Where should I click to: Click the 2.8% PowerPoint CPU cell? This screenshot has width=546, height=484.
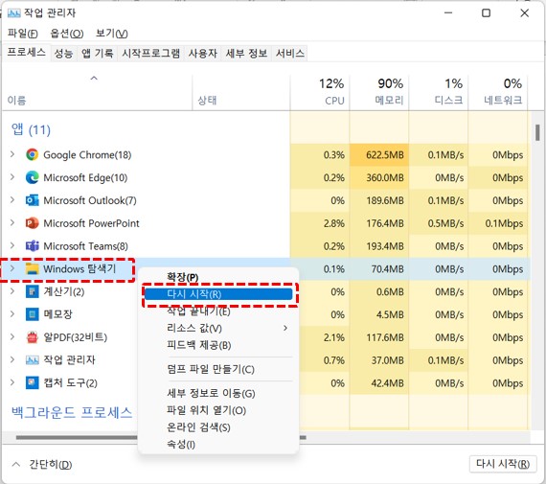320,223
